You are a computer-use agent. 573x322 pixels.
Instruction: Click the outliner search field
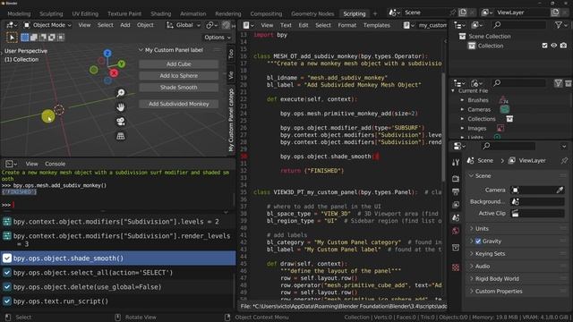coord(518,25)
